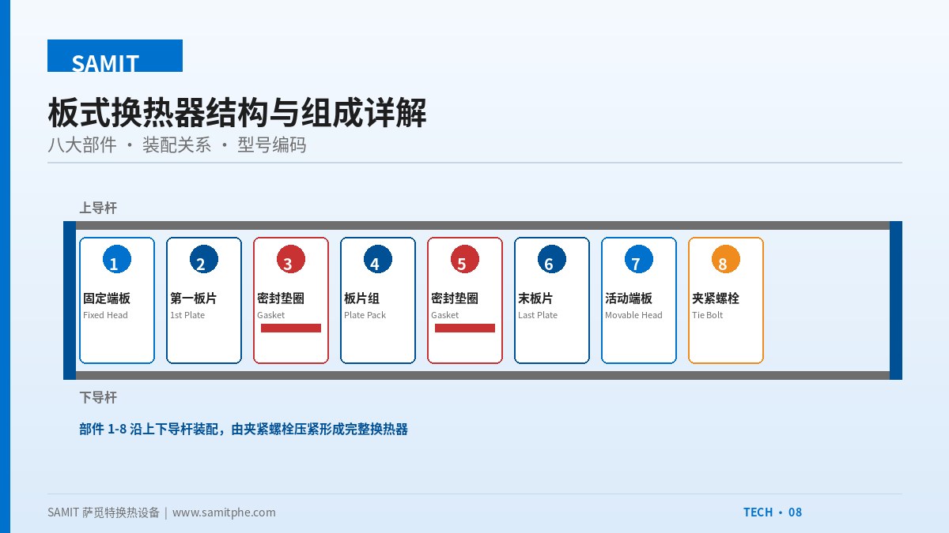
Task: Click the Last Plate subtitle
Action: pyautogui.click(x=538, y=315)
